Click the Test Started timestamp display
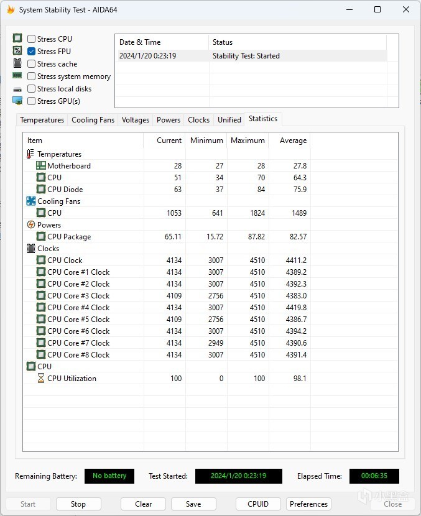Image resolution: width=421 pixels, height=516 pixels. tap(239, 476)
